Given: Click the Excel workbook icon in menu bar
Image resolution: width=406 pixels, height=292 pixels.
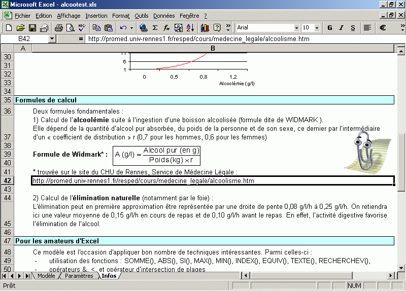Looking at the screenshot, I should point(8,15).
